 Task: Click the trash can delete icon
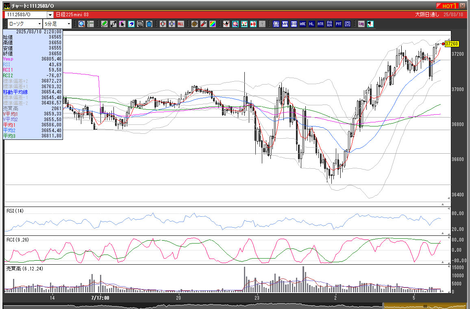tap(149, 24)
